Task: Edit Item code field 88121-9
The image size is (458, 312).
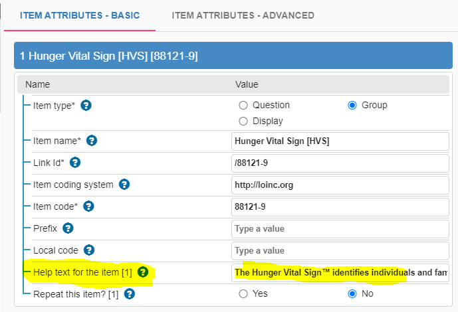Action: [x=340, y=207]
